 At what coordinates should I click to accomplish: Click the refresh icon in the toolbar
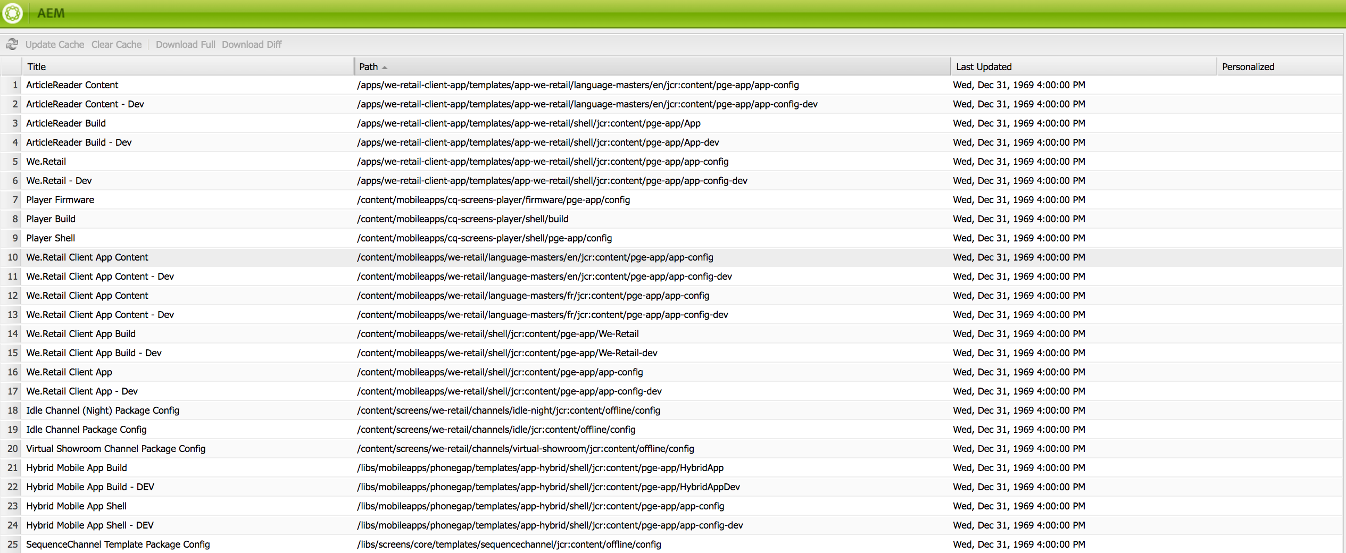click(12, 44)
